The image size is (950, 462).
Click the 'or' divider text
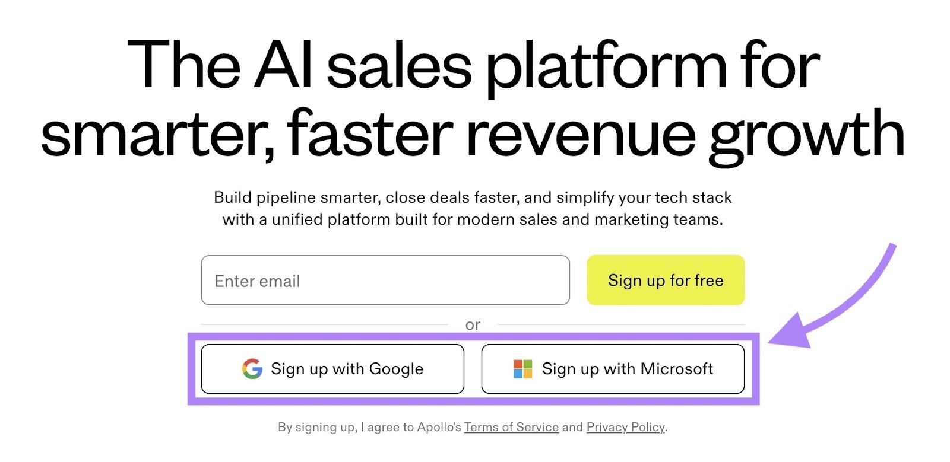coord(473,324)
